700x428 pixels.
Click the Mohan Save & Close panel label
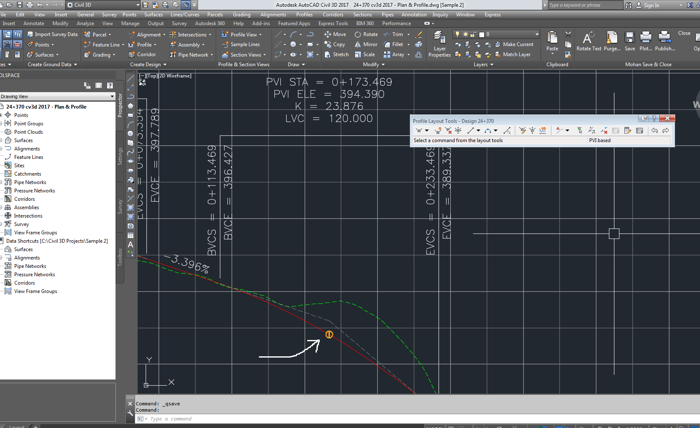[x=648, y=65]
